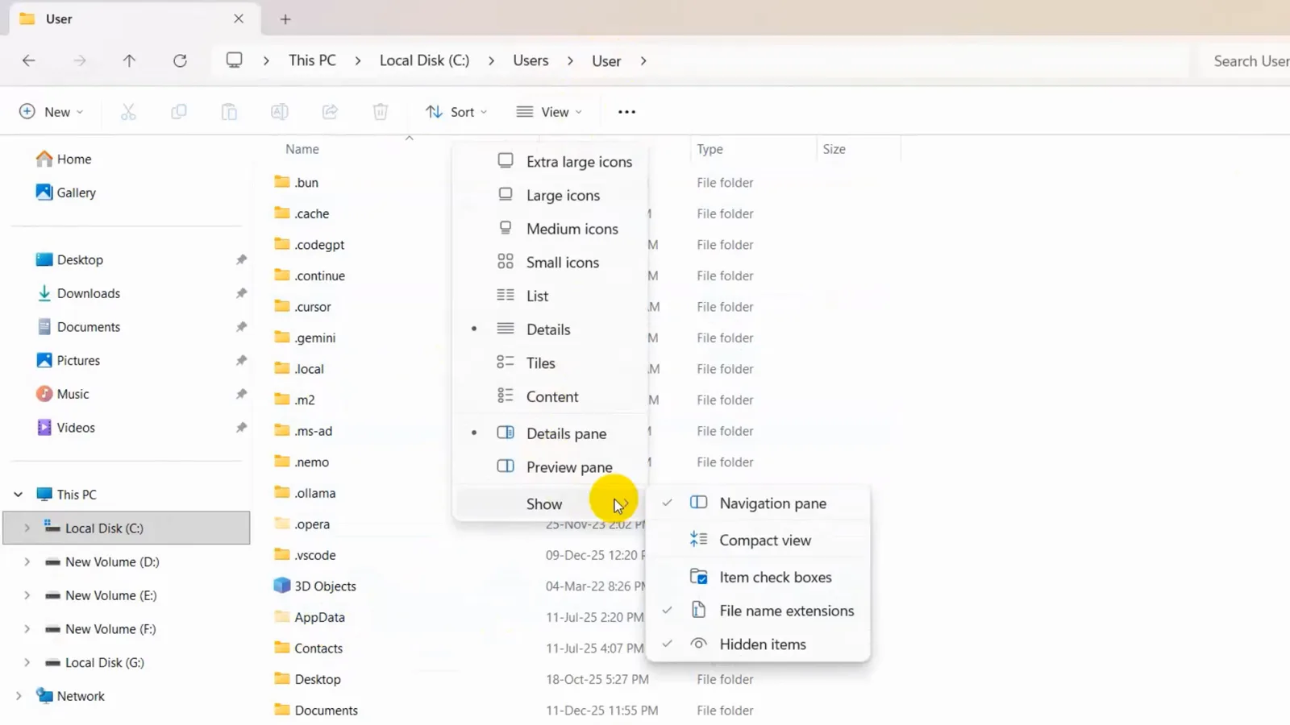Open the View dropdown

549,112
